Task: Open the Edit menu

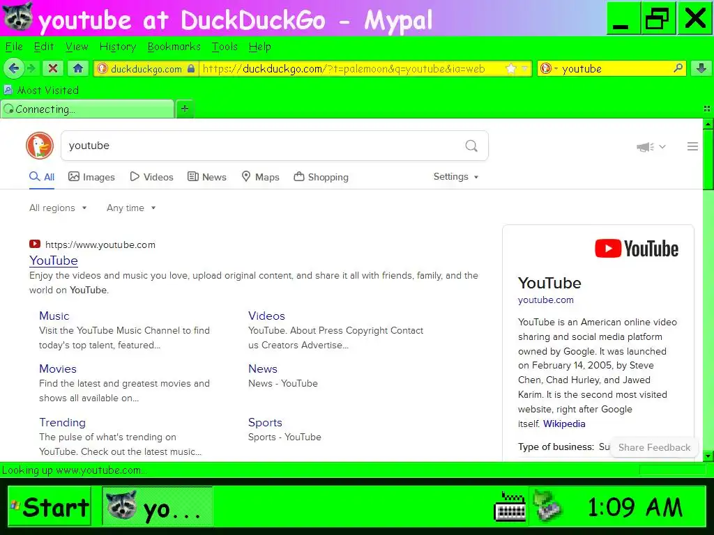Action: click(x=44, y=47)
